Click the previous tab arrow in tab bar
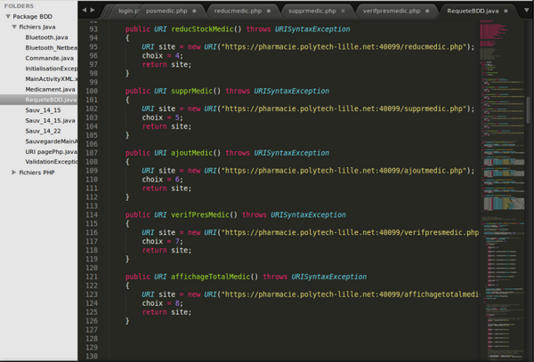The height and width of the screenshot is (362, 534). click(x=85, y=10)
